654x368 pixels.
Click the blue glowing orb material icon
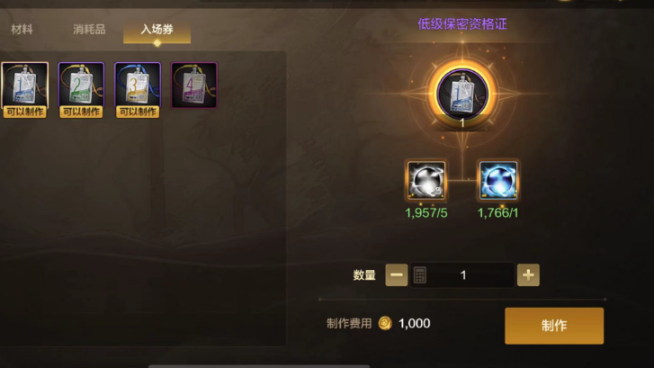pyautogui.click(x=498, y=180)
